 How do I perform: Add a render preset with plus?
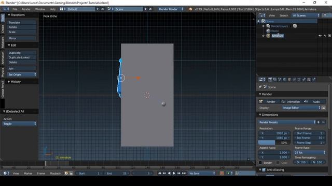(x=318, y=122)
